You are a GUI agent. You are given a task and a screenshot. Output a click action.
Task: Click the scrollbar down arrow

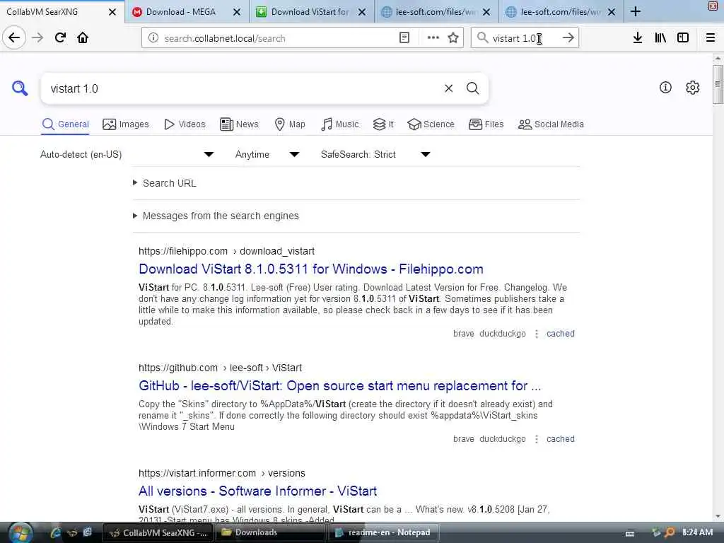pyautogui.click(x=717, y=516)
